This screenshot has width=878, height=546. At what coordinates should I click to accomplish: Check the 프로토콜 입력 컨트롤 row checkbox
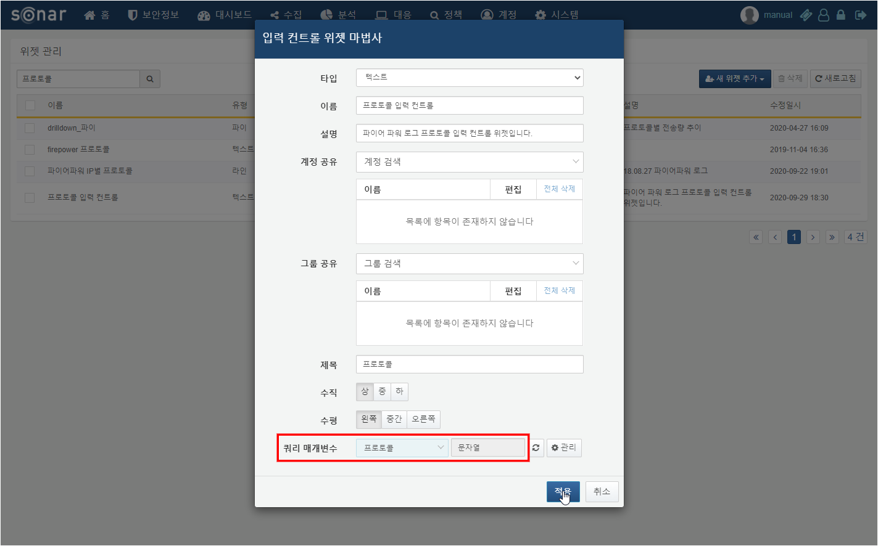click(30, 198)
